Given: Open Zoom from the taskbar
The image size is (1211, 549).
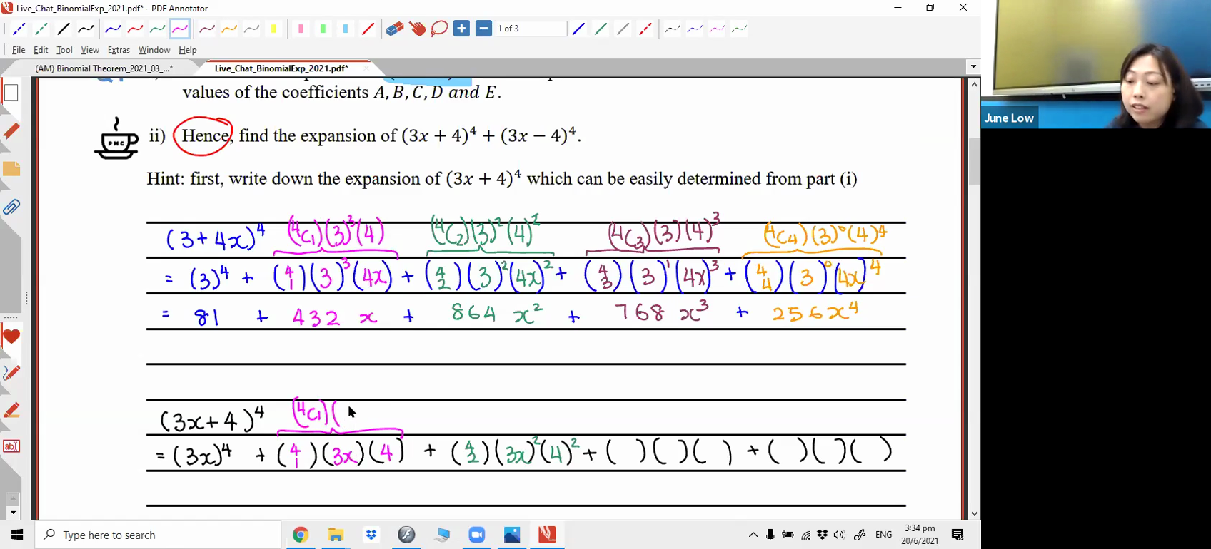Looking at the screenshot, I should (476, 535).
